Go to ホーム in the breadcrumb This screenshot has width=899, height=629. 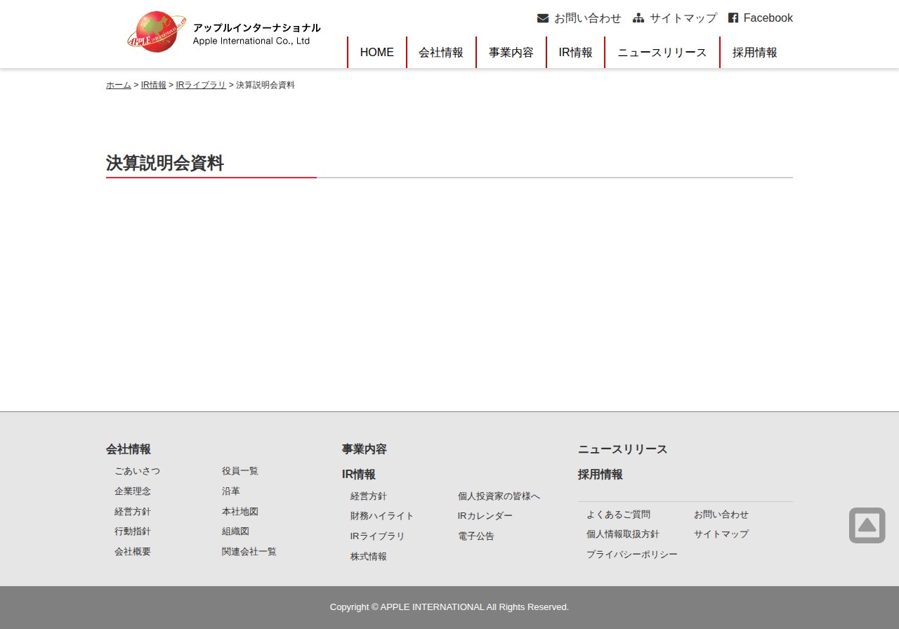119,85
